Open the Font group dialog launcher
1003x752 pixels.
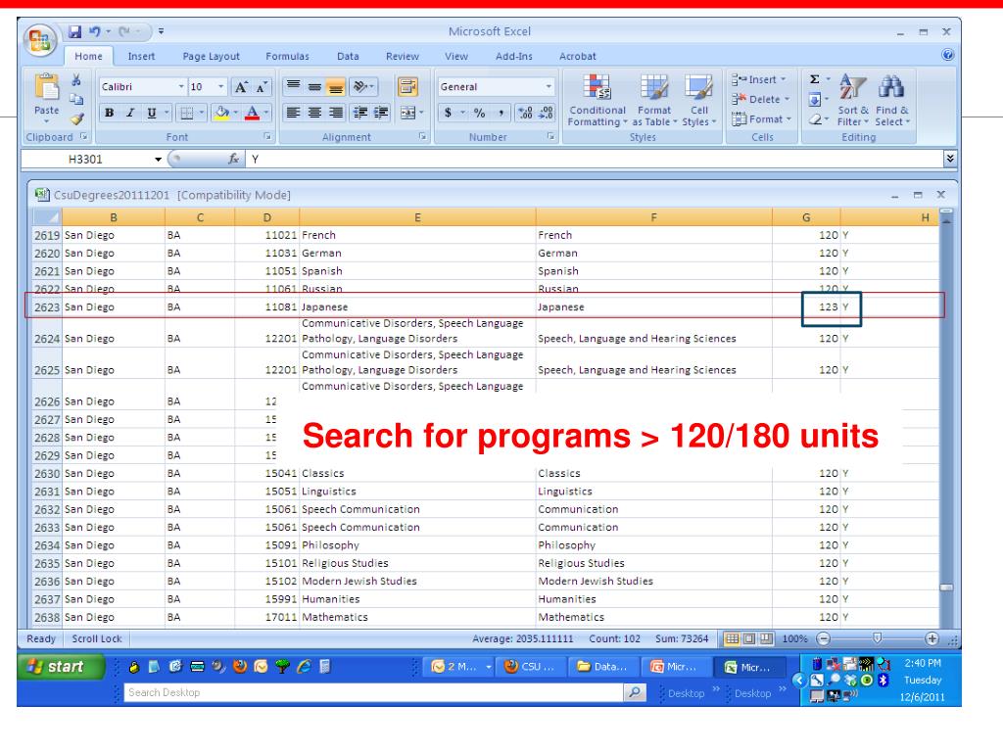pos(267,136)
